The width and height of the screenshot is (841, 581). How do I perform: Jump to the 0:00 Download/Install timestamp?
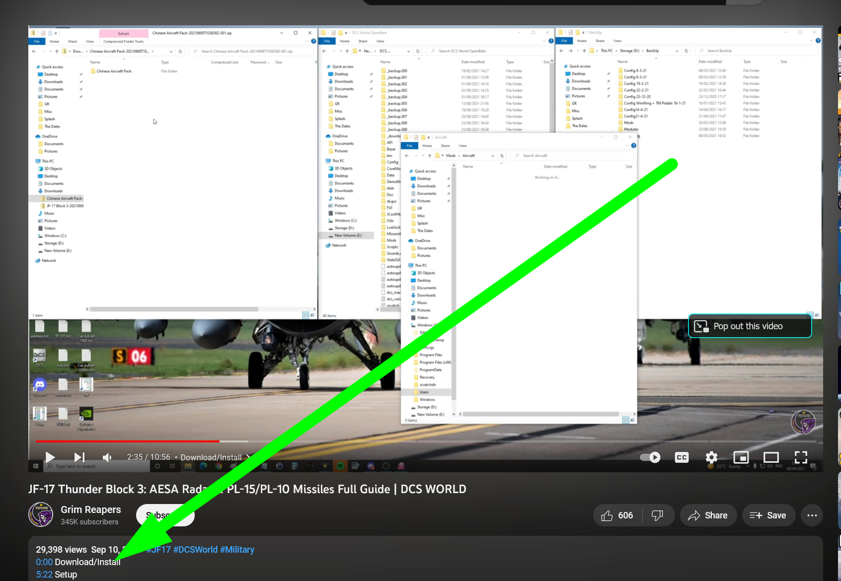44,562
